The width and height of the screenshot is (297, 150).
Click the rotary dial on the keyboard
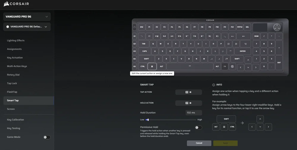277,28
